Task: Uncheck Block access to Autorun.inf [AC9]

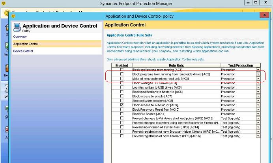Action: click(x=122, y=105)
